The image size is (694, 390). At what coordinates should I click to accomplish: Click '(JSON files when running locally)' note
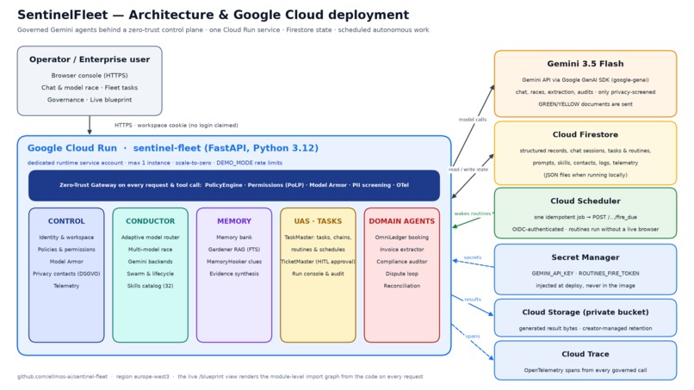586,175
